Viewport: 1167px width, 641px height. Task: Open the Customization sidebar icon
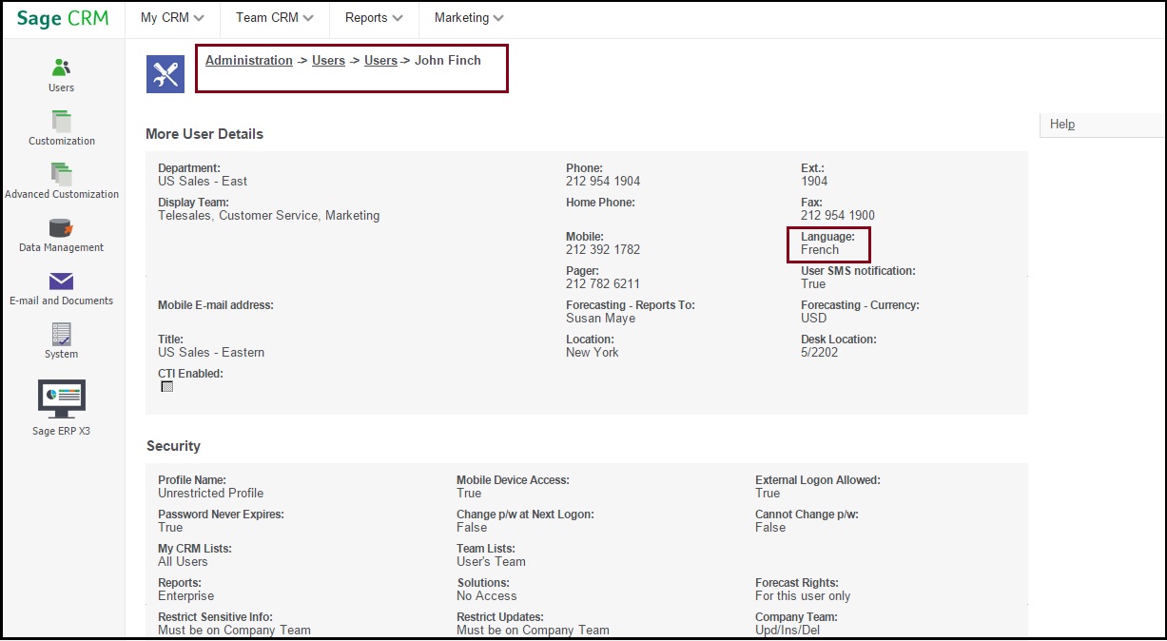coord(62,121)
